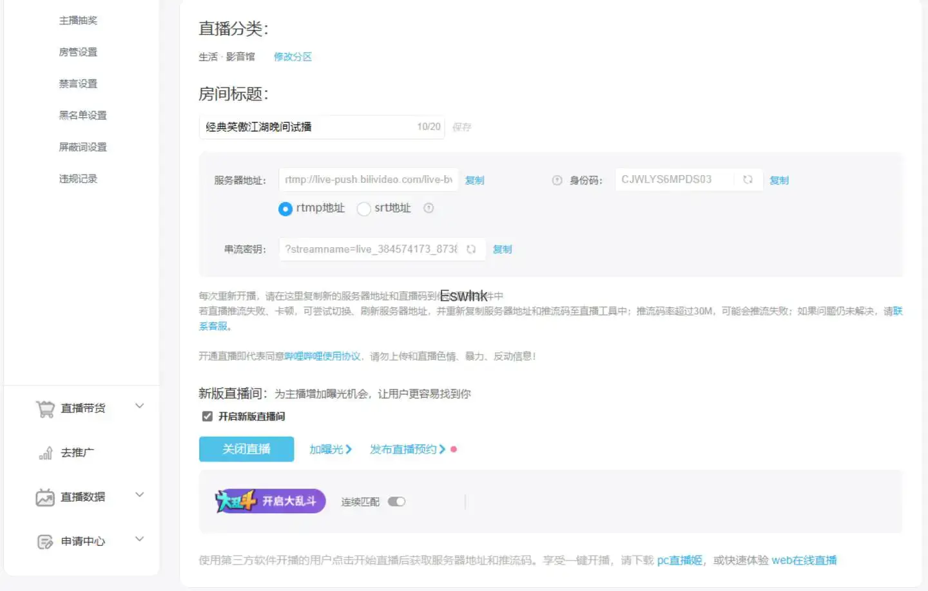Toggle the 连续匹配 switch
Viewport: 928px width, 591px height.
pyautogui.click(x=396, y=502)
